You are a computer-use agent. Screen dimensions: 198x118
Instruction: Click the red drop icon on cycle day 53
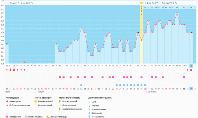click(x=191, y=70)
